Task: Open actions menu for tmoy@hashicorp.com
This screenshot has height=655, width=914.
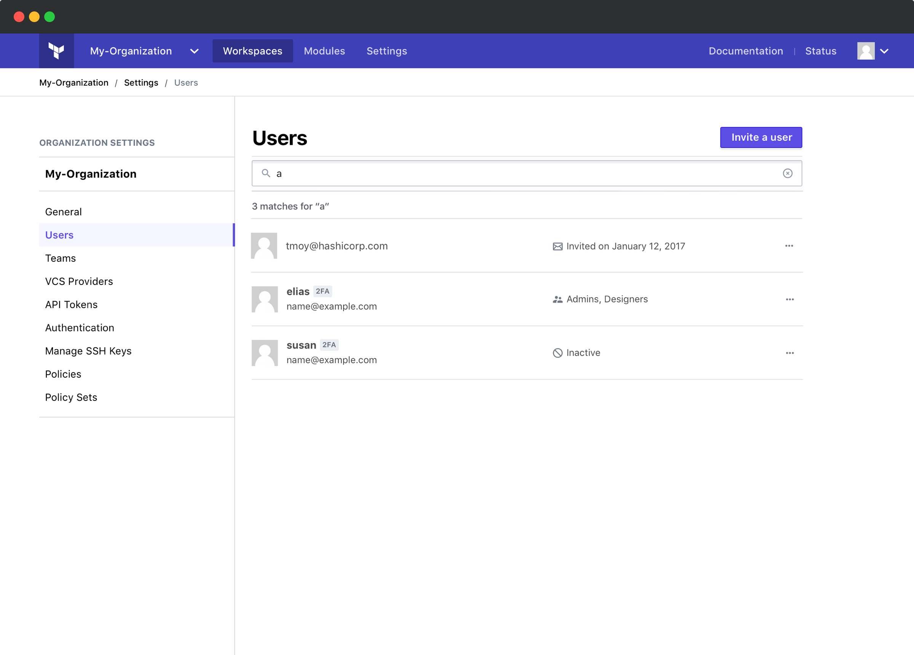Action: [789, 246]
